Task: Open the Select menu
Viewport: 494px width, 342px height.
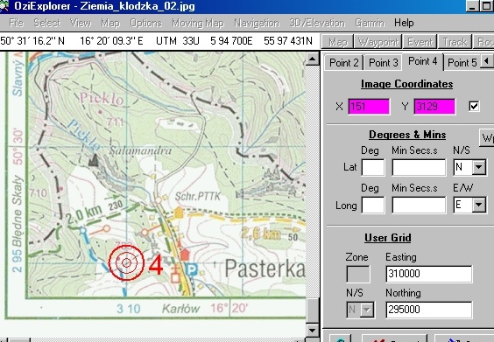Action: (47, 23)
